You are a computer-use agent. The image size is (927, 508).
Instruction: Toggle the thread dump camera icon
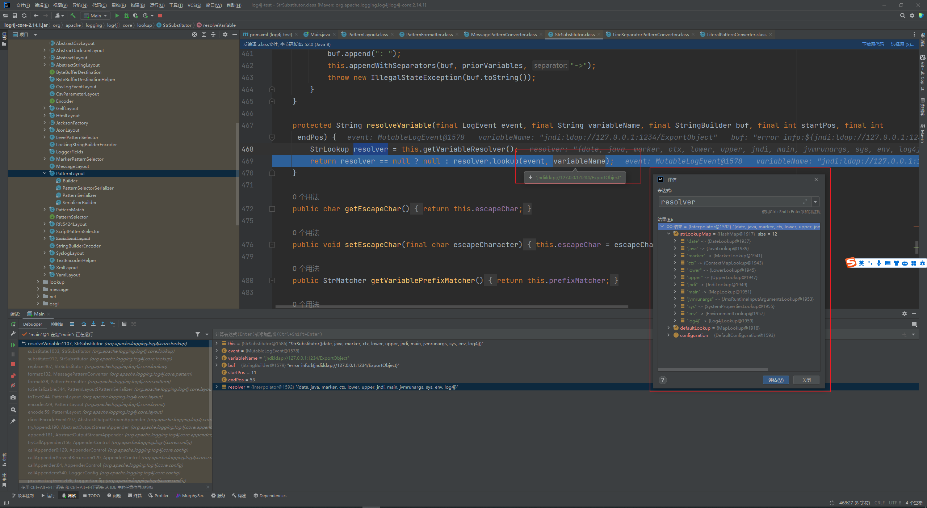tap(13, 397)
